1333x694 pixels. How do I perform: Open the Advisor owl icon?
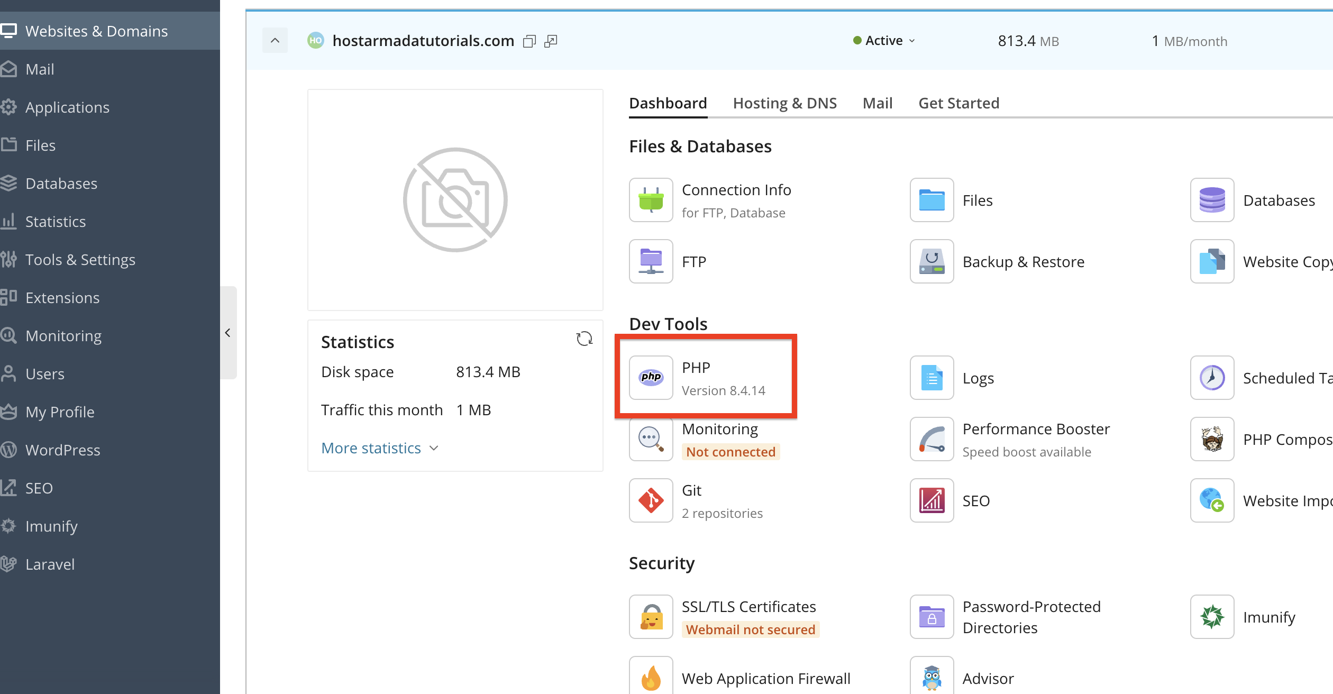click(x=932, y=677)
